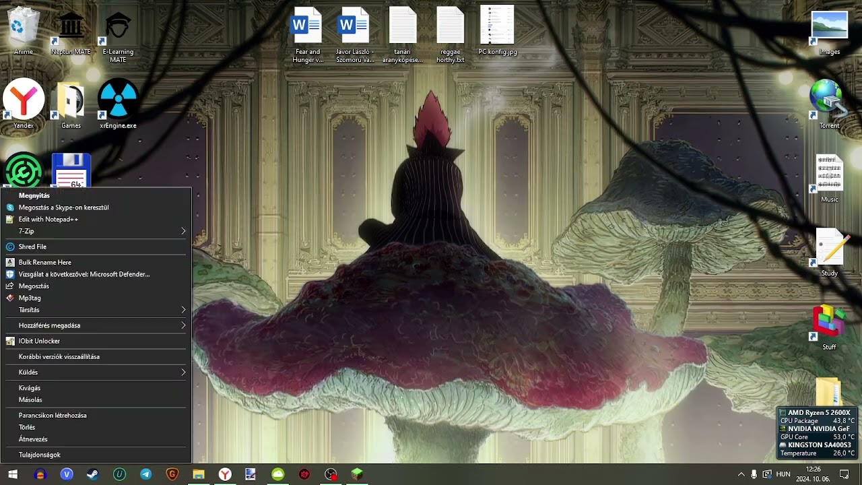Image resolution: width=862 pixels, height=485 pixels.
Task: Select the Music sheet shortcut
Action: pos(829,179)
